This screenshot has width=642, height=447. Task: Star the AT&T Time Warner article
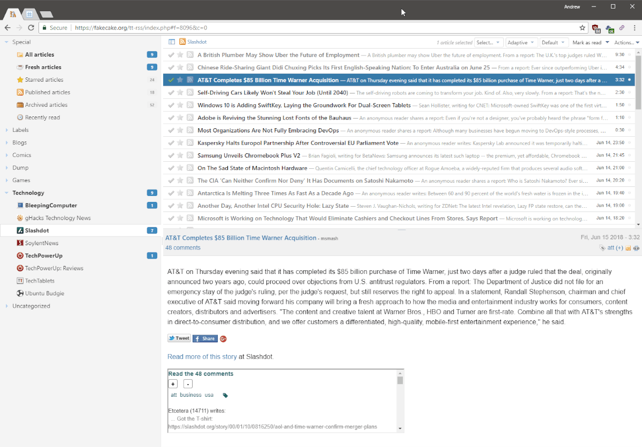(x=180, y=80)
